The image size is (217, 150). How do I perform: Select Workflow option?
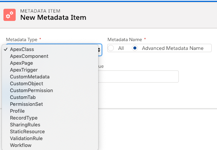pyautogui.click(x=50, y=145)
